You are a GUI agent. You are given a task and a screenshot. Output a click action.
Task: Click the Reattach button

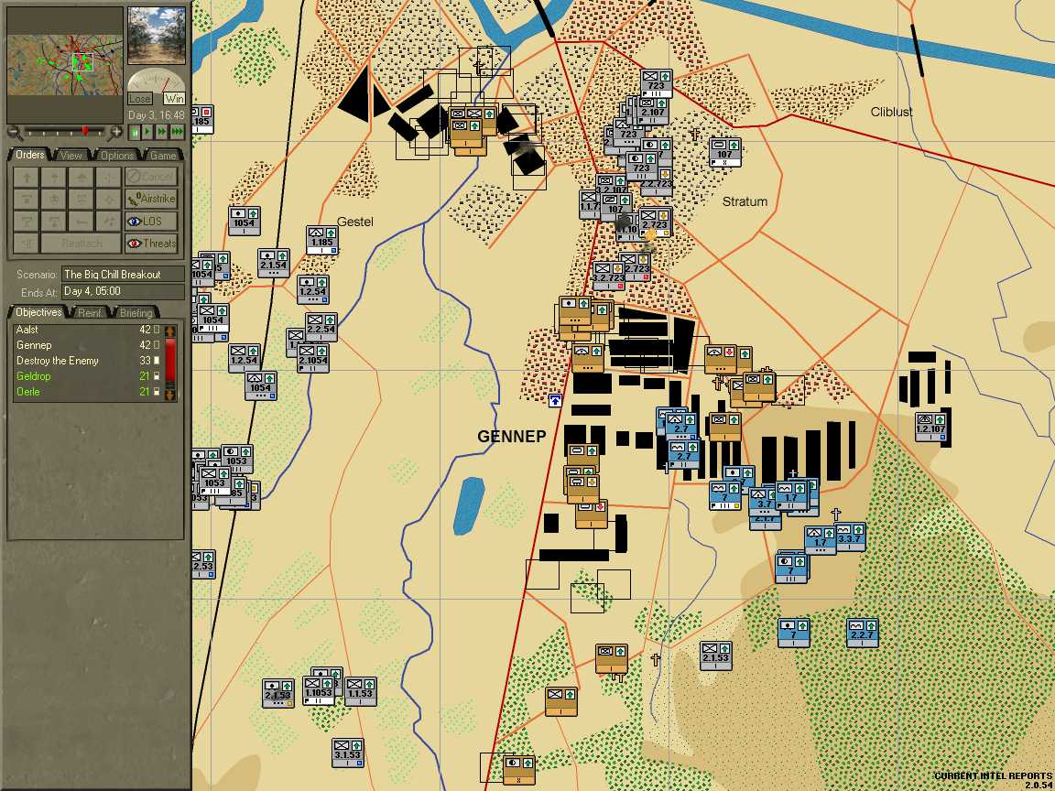82,243
